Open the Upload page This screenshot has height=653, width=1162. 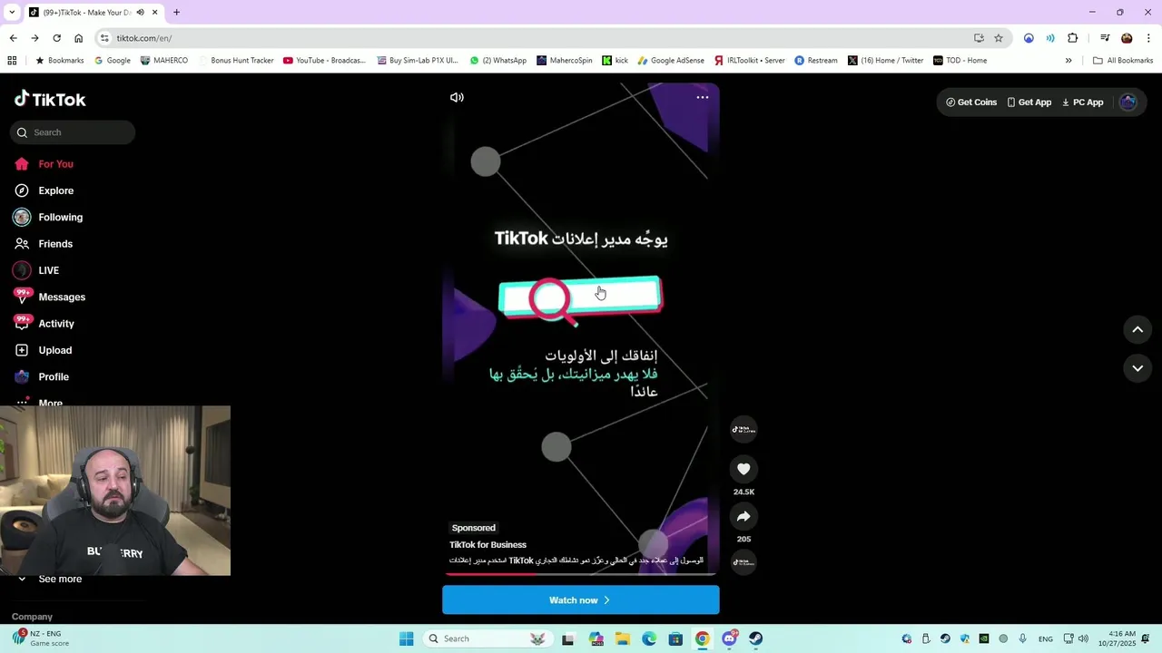54,350
